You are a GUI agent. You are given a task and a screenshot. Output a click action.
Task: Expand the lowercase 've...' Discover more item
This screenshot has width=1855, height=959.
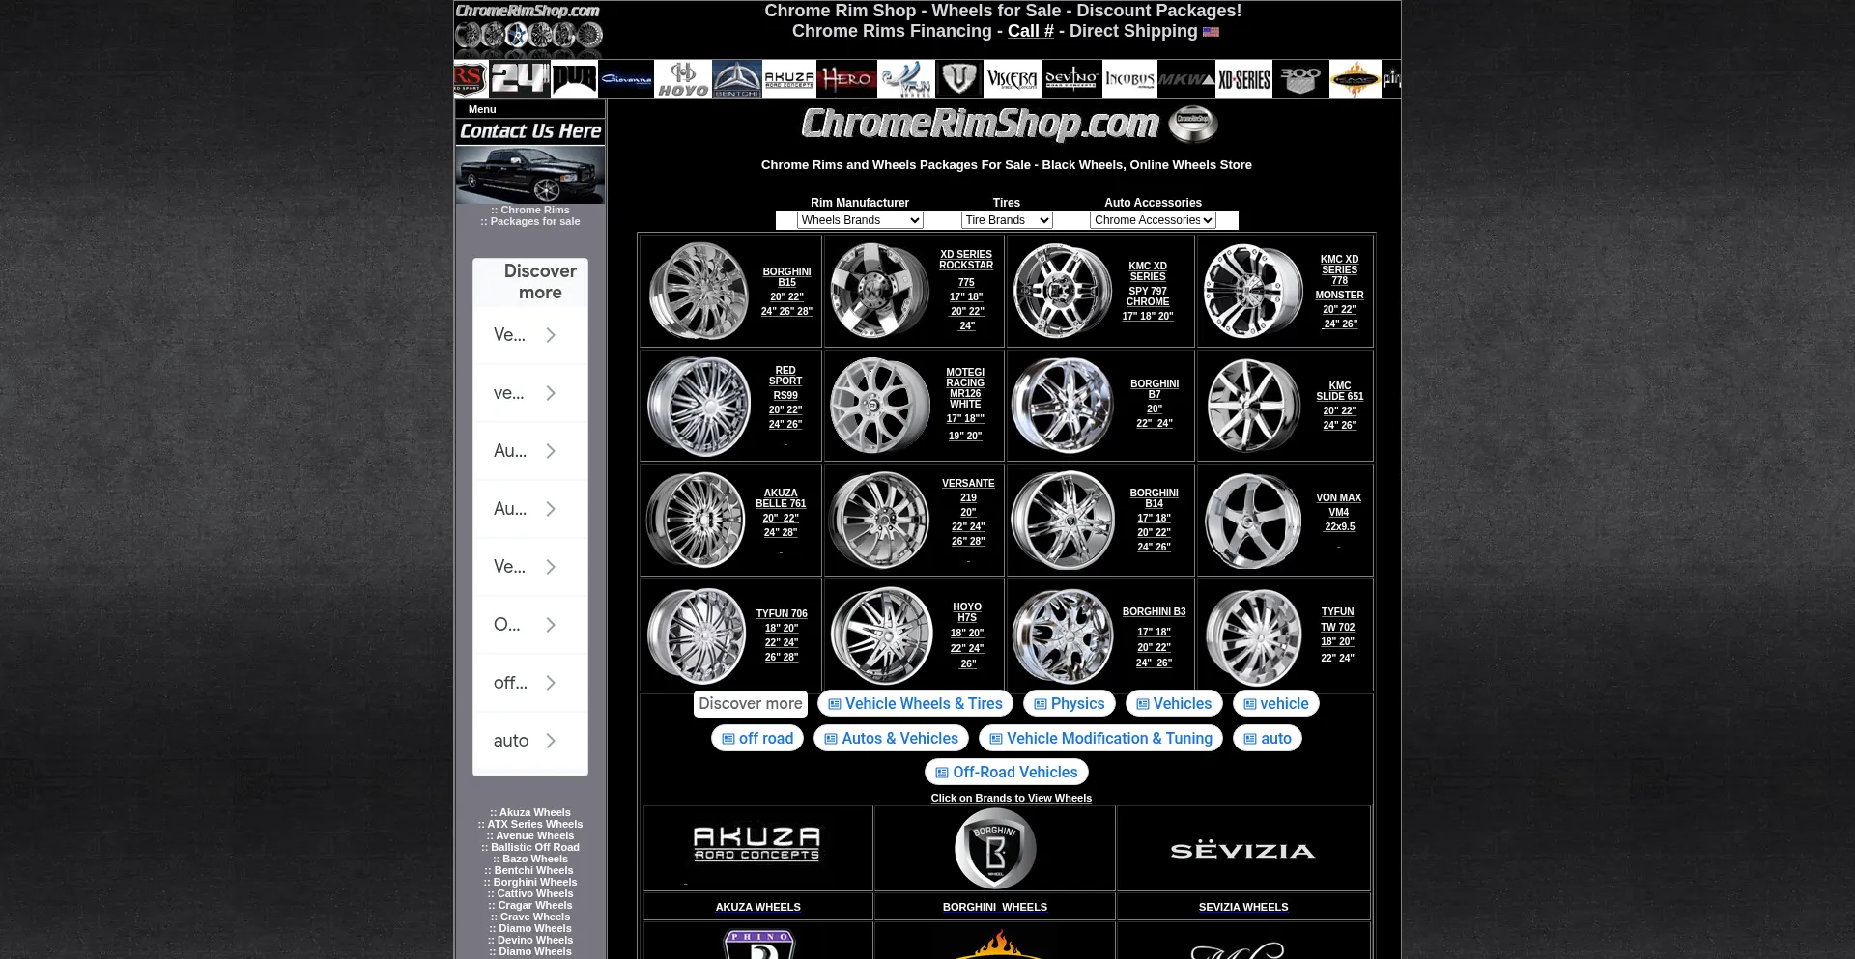530,393
